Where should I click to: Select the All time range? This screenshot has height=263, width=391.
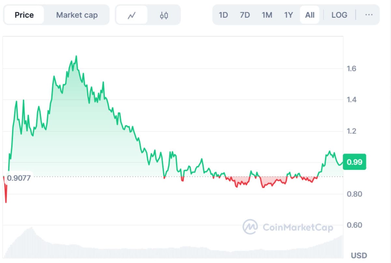pyautogui.click(x=310, y=15)
